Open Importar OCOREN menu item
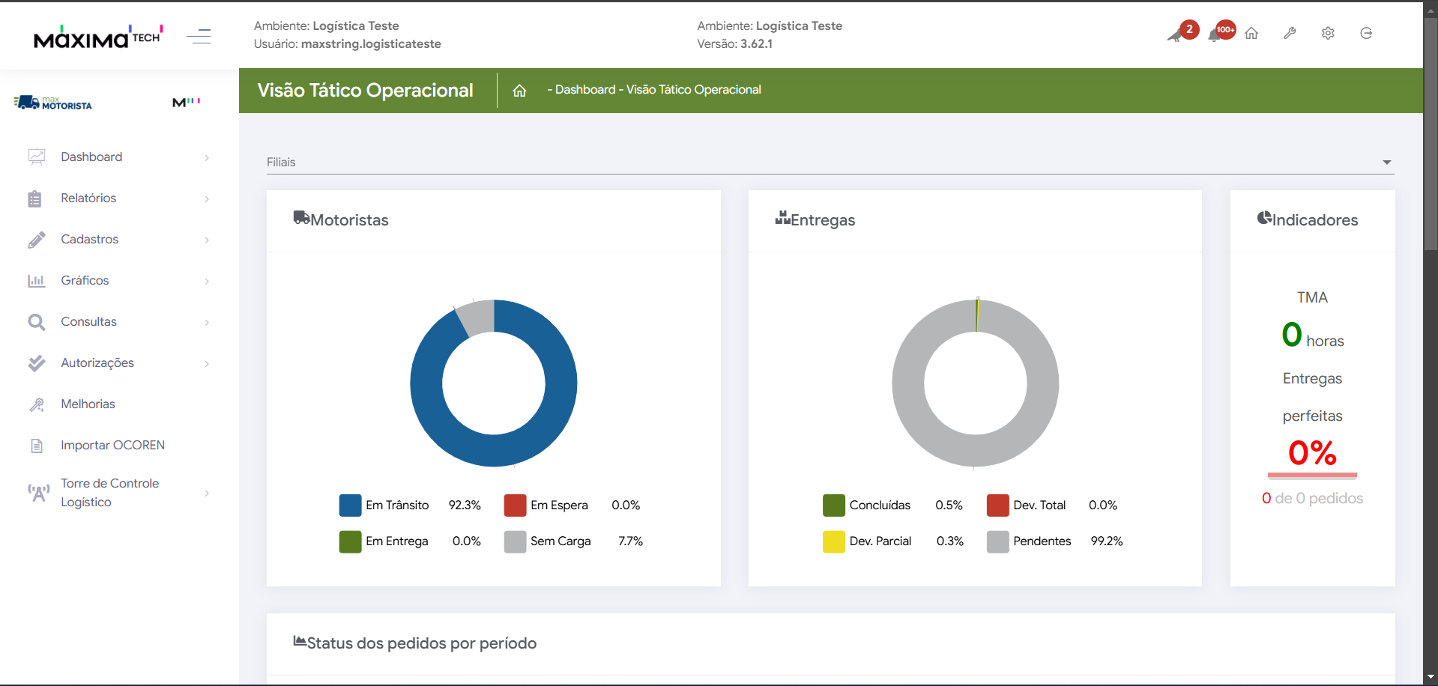This screenshot has width=1438, height=686. click(x=112, y=446)
